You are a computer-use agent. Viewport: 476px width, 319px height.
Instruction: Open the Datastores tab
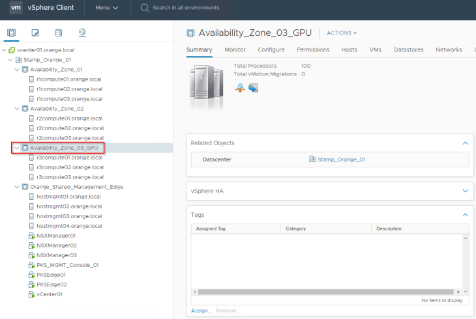(x=408, y=49)
